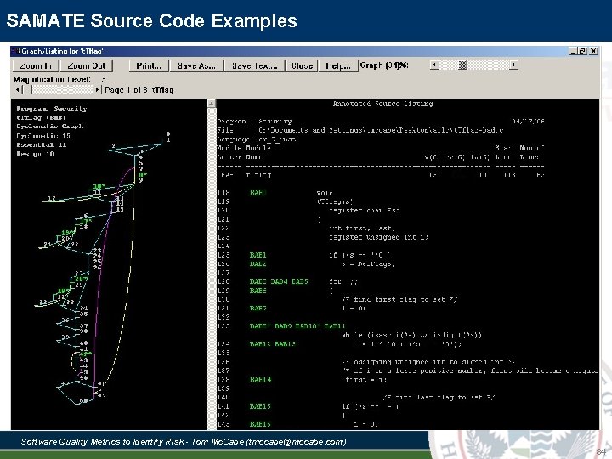Viewport: 612px width, 459px height.
Task: Click graph node 50
Action: tap(83, 401)
